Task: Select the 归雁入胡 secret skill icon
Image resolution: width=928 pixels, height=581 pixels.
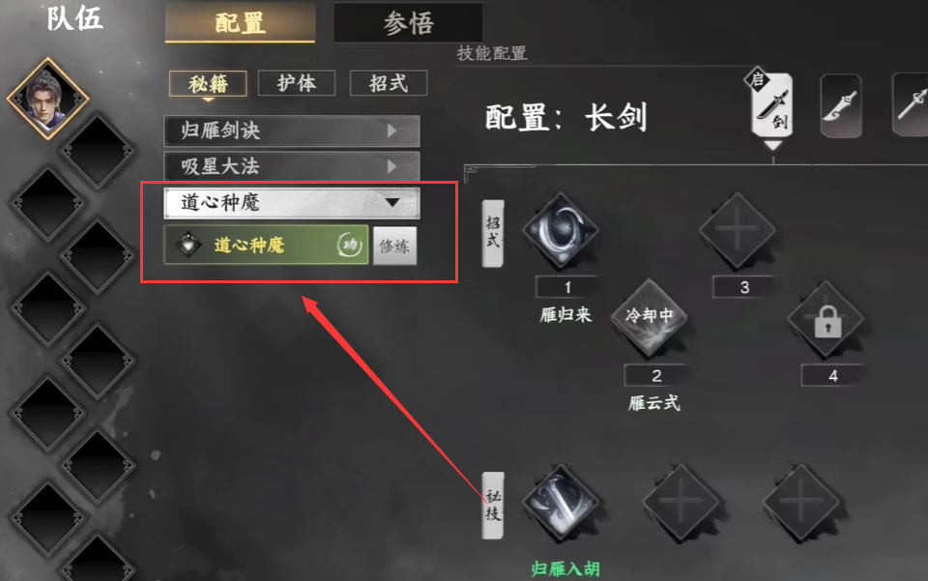Action: coord(561,503)
